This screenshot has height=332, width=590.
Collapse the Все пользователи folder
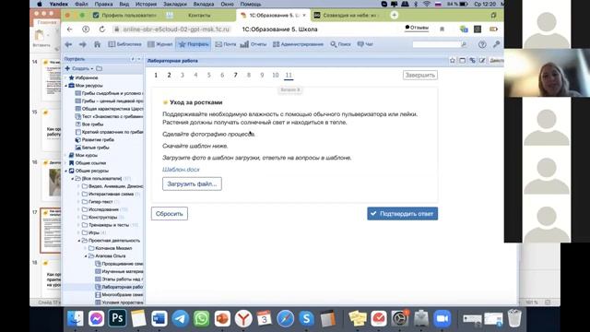[x=72, y=178]
